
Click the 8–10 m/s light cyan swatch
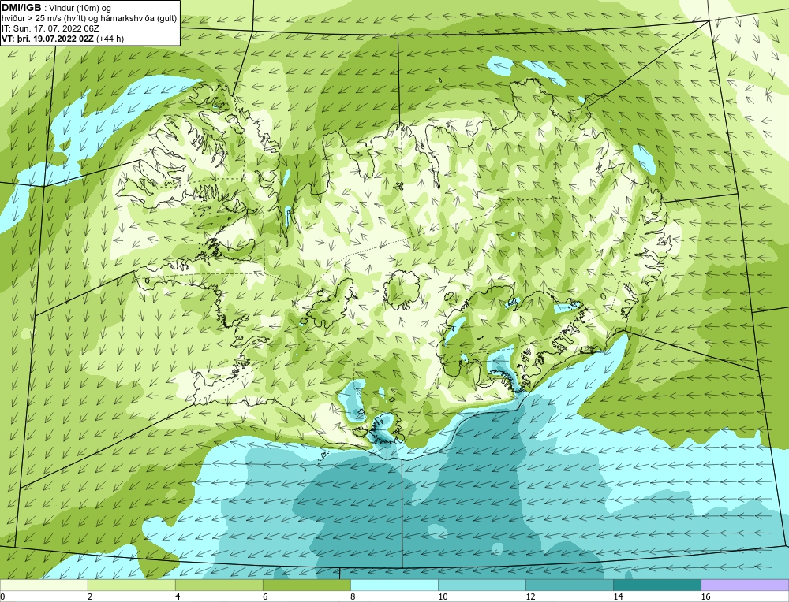394,585
